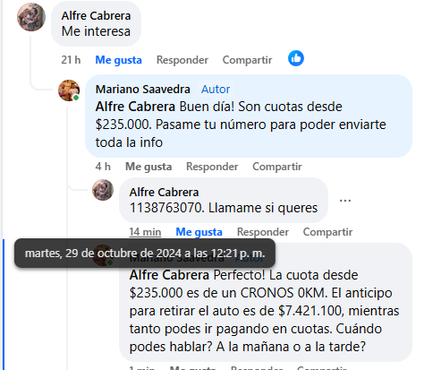Click Compartir under the Llamame si queres comment
The height and width of the screenshot is (370, 424).
[327, 232]
